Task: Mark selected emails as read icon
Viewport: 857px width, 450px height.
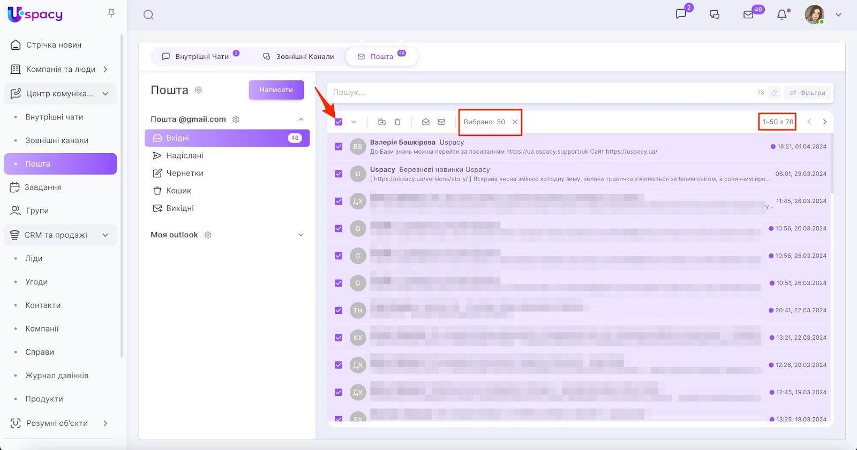Action: pyautogui.click(x=426, y=122)
